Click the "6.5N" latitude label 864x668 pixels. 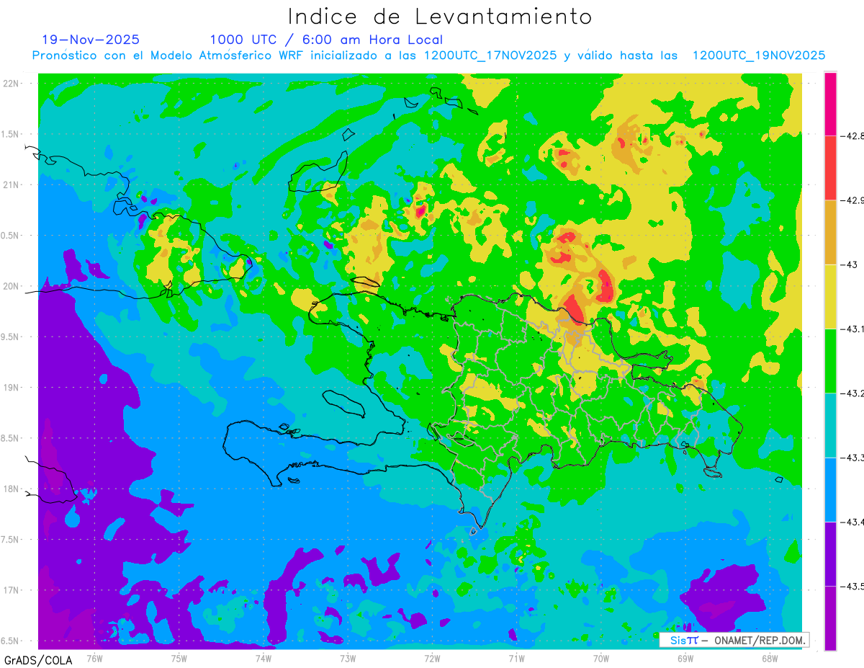tap(11, 641)
